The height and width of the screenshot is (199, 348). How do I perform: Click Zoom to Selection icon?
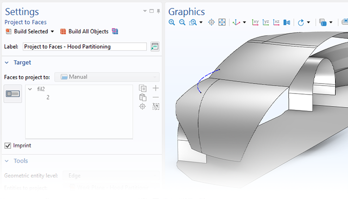(211, 22)
